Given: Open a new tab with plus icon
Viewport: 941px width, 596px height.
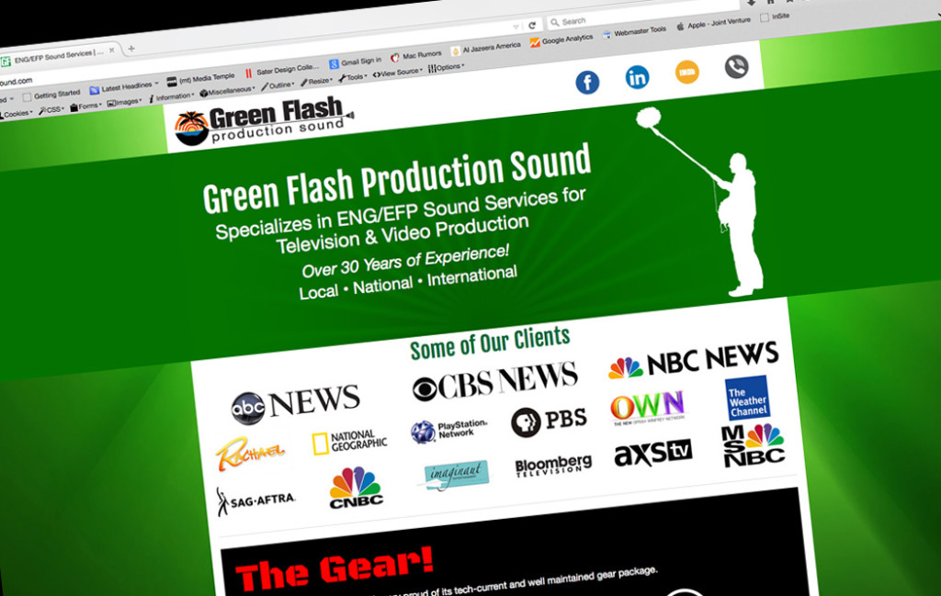Looking at the screenshot, I should [x=130, y=49].
